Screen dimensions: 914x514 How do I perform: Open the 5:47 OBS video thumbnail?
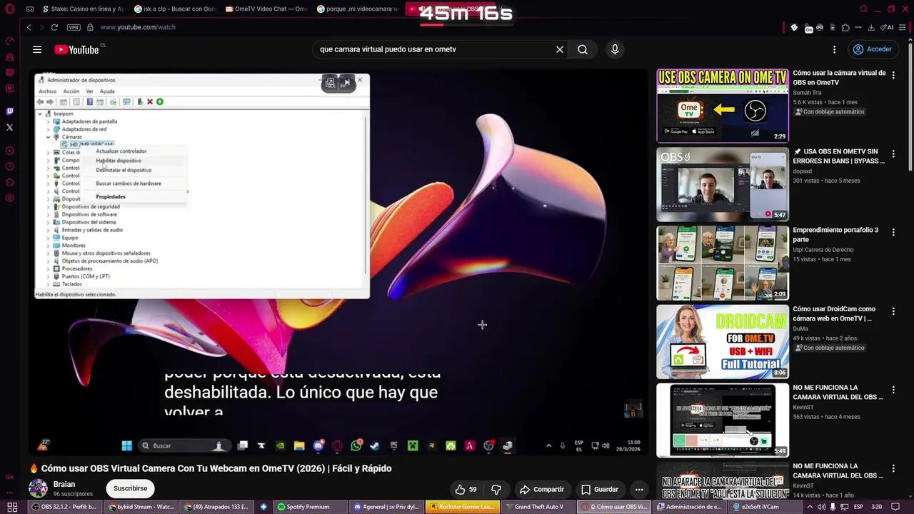pyautogui.click(x=723, y=184)
